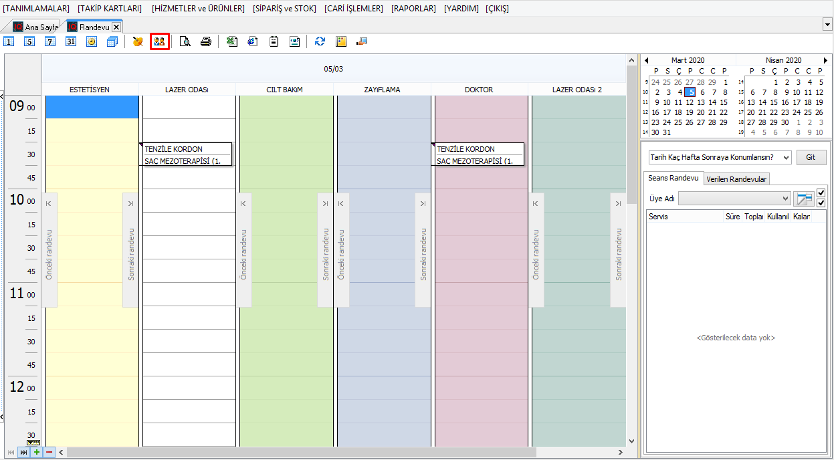Select date 15 in the Mart 2020 calendar

pyautogui.click(x=724, y=102)
